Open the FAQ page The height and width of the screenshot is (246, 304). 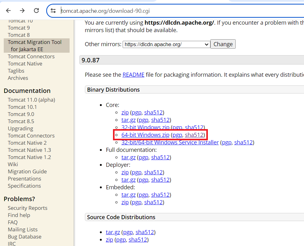[x=12, y=222]
